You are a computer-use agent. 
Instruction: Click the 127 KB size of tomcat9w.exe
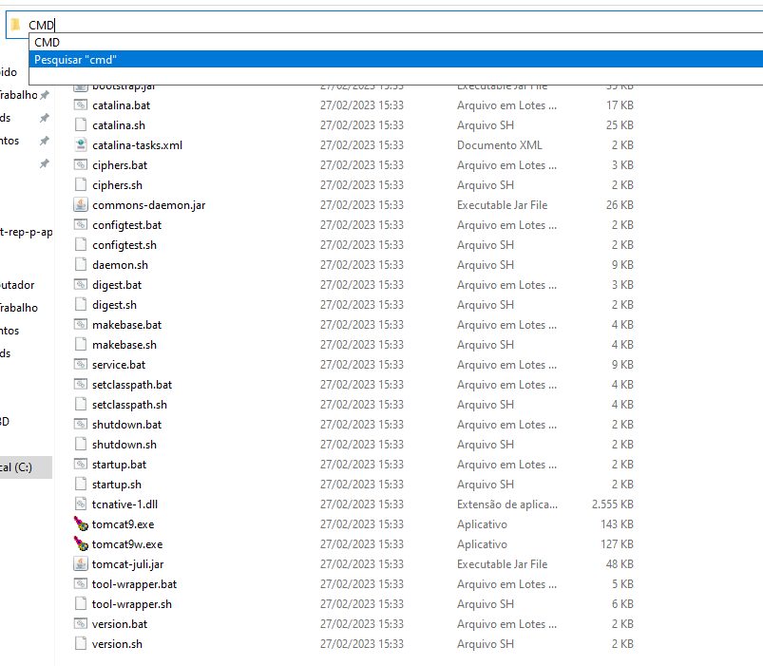point(617,544)
